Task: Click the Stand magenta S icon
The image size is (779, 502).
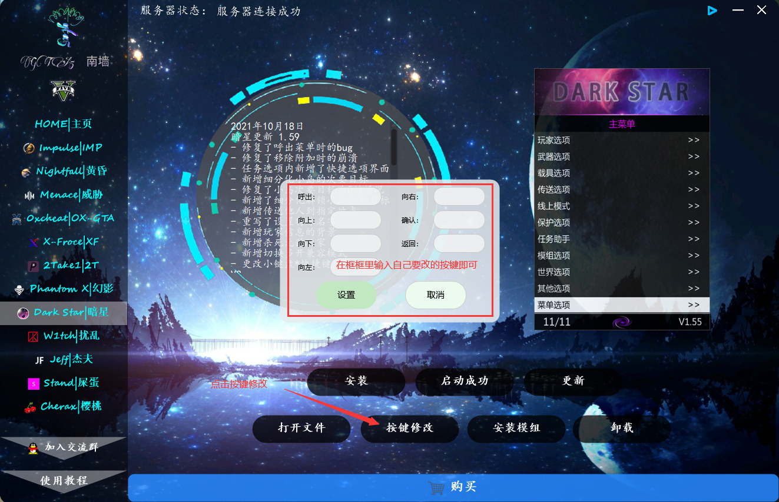Action: [34, 383]
